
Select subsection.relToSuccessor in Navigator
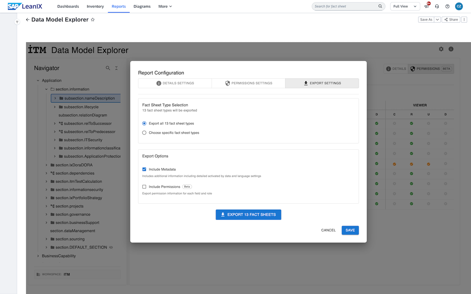(x=88, y=123)
